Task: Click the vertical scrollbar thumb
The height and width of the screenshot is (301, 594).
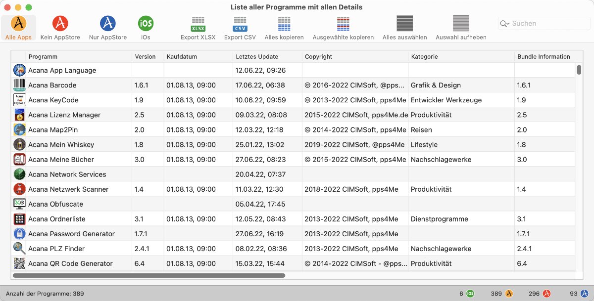Action: (x=579, y=70)
